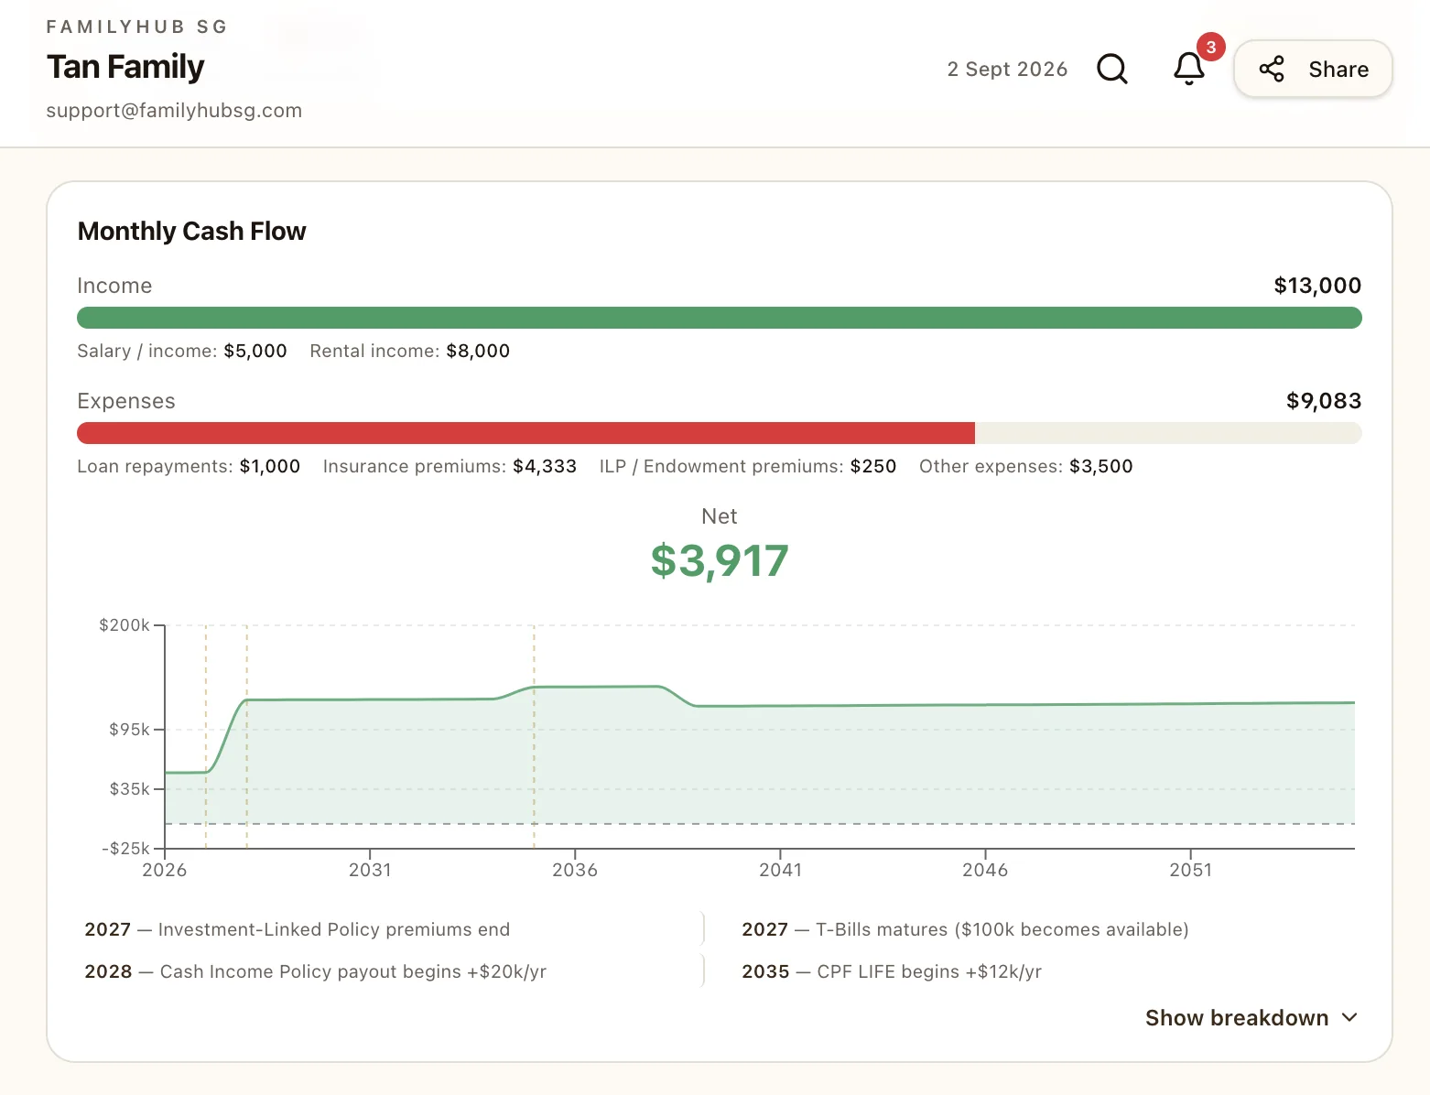1430x1095 pixels.
Task: Click the 2041 tick on chart axis
Action: (x=780, y=870)
